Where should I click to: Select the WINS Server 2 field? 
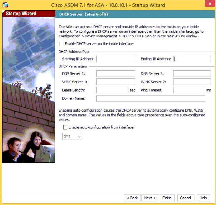[192, 82]
